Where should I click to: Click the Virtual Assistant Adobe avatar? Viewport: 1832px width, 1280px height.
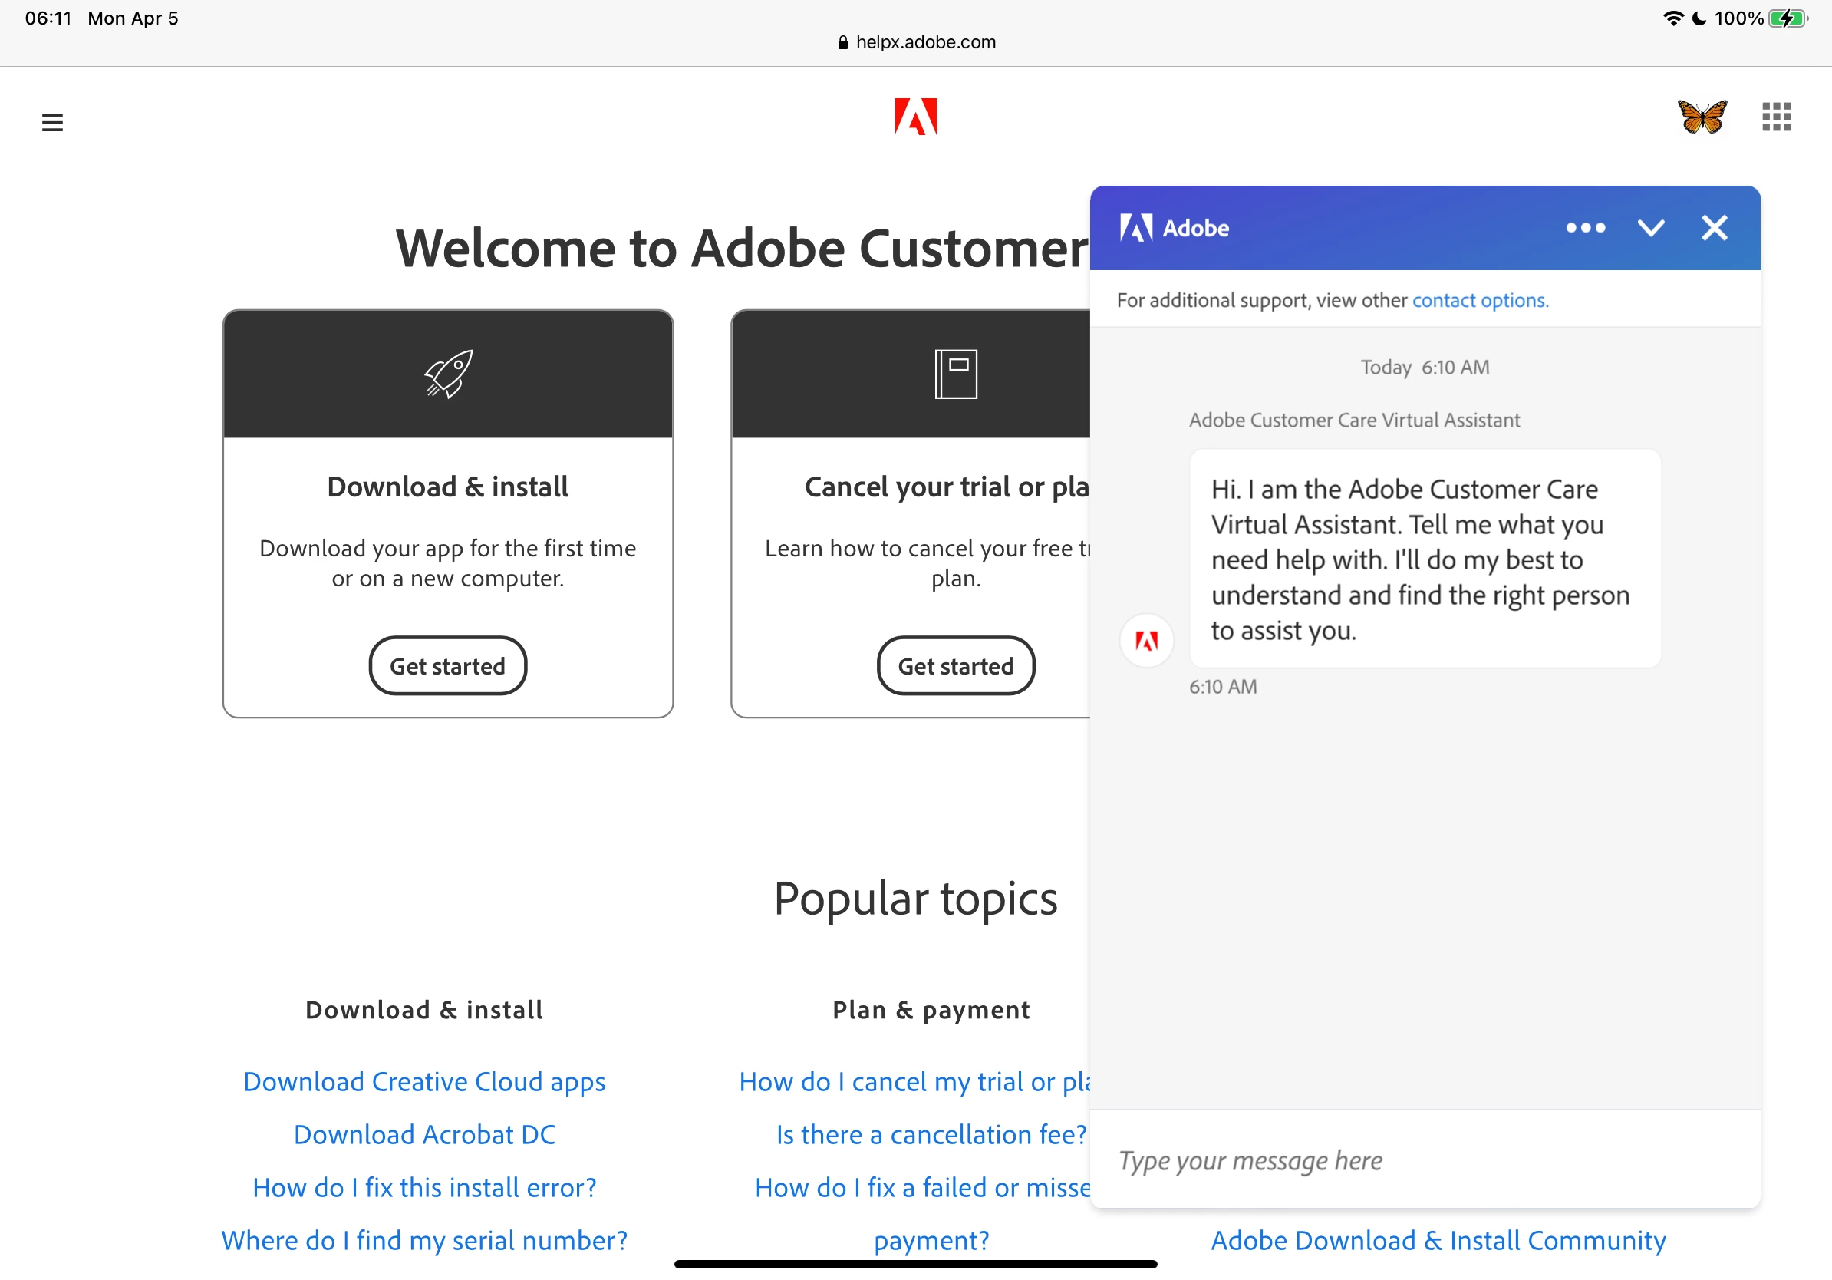pyautogui.click(x=1147, y=640)
